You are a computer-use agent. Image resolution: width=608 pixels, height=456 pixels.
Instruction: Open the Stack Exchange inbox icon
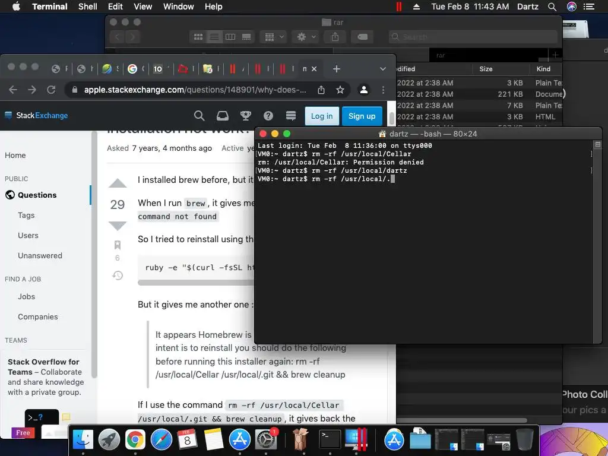[x=222, y=116]
